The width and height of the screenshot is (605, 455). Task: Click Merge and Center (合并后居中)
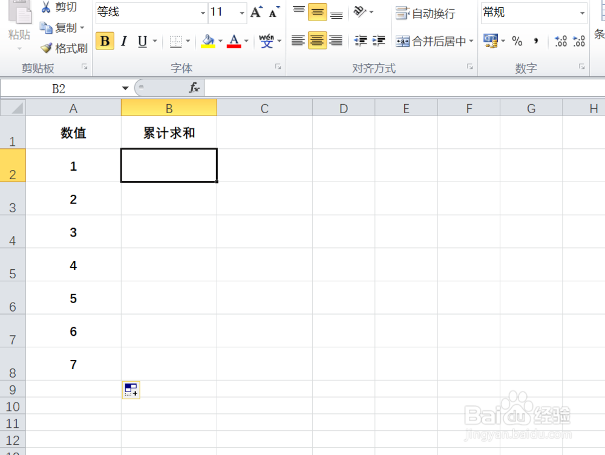pos(431,41)
